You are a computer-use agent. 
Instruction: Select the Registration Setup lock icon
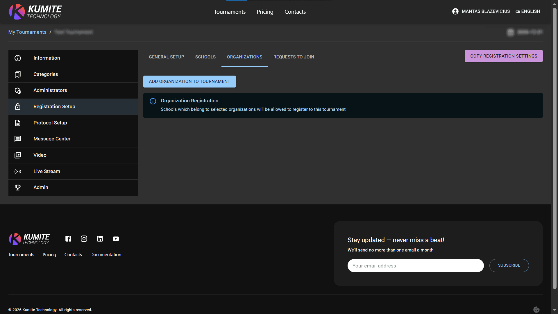click(18, 106)
